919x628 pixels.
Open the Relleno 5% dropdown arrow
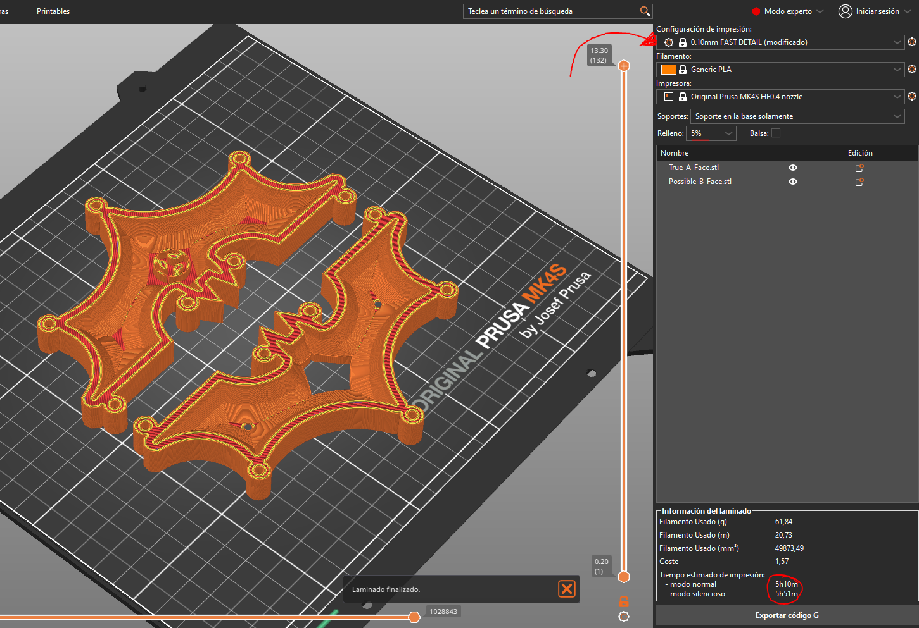point(729,133)
